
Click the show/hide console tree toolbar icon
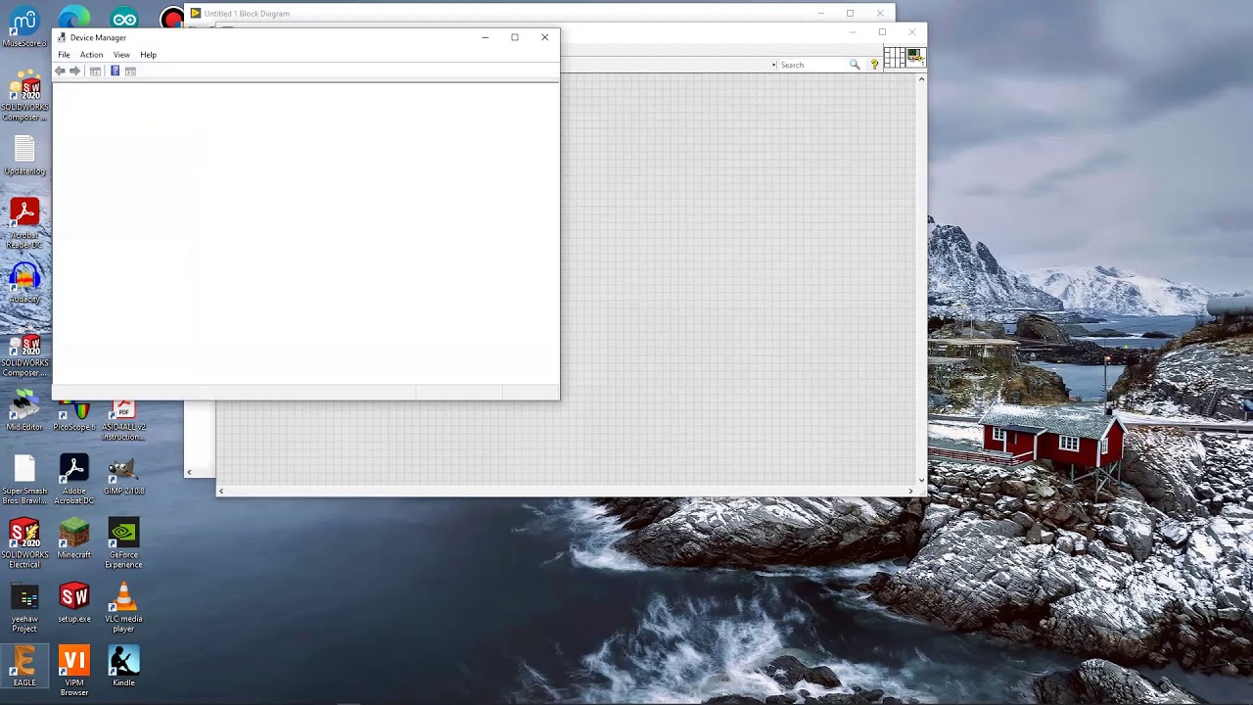click(95, 71)
